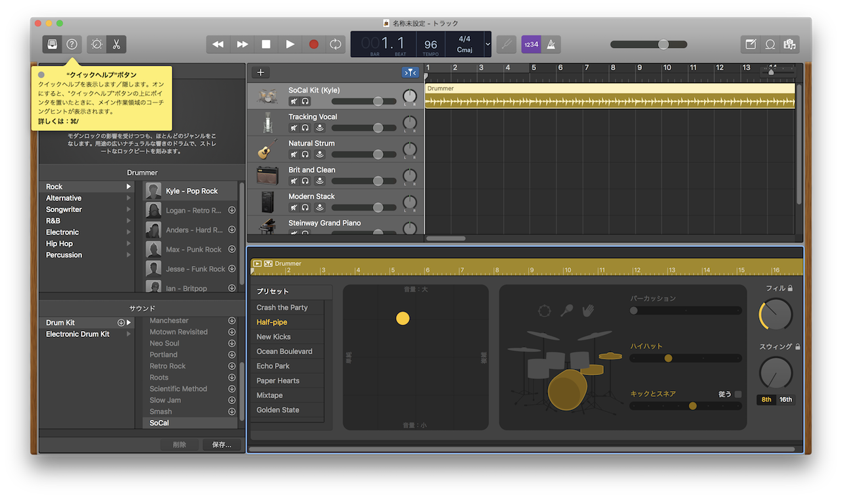Select the Drummer region in the timeline
The height and width of the screenshot is (498, 842).
pos(610,96)
